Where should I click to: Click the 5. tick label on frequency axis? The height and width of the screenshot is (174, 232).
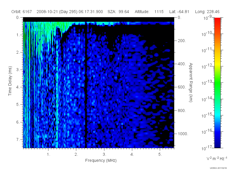click(160, 155)
